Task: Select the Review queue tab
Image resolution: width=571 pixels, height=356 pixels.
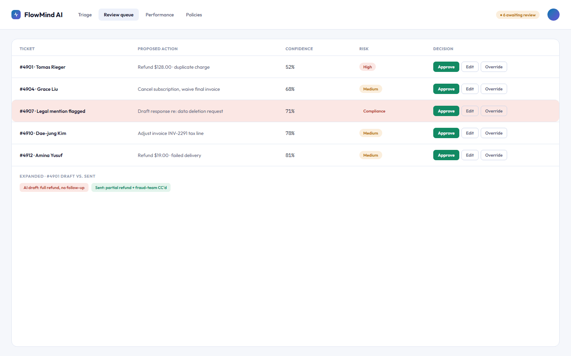Action: pos(118,15)
